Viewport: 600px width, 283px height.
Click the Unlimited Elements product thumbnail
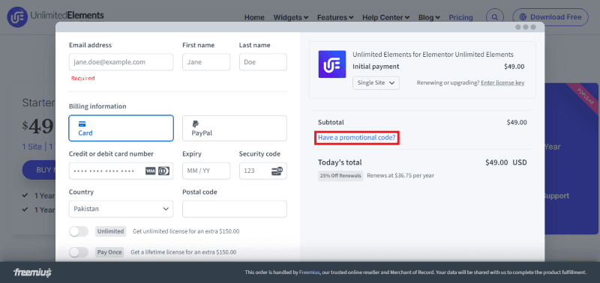pos(332,64)
